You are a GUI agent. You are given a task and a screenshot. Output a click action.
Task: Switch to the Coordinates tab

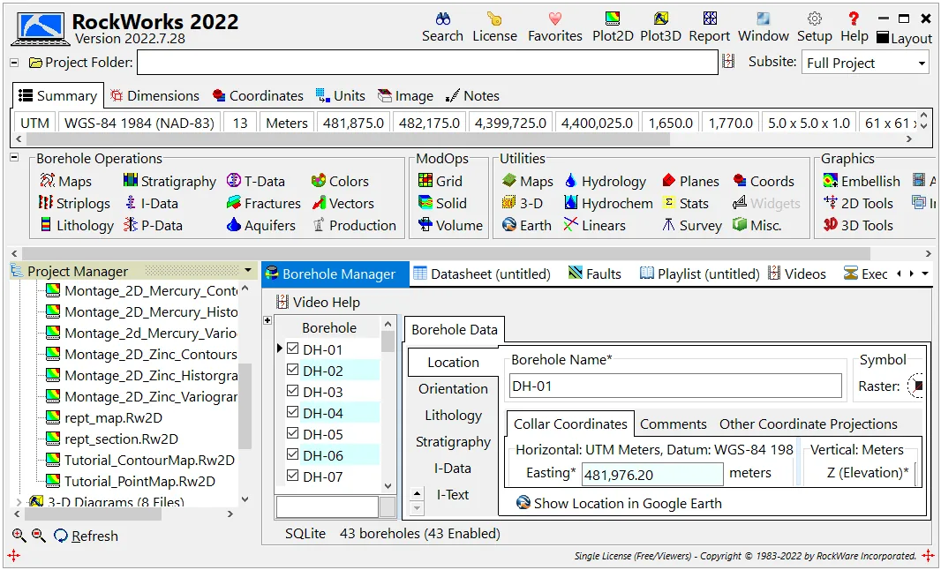coord(258,96)
